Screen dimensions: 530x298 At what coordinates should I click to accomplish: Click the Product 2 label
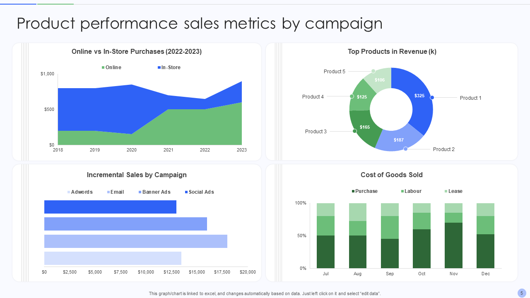[444, 149]
